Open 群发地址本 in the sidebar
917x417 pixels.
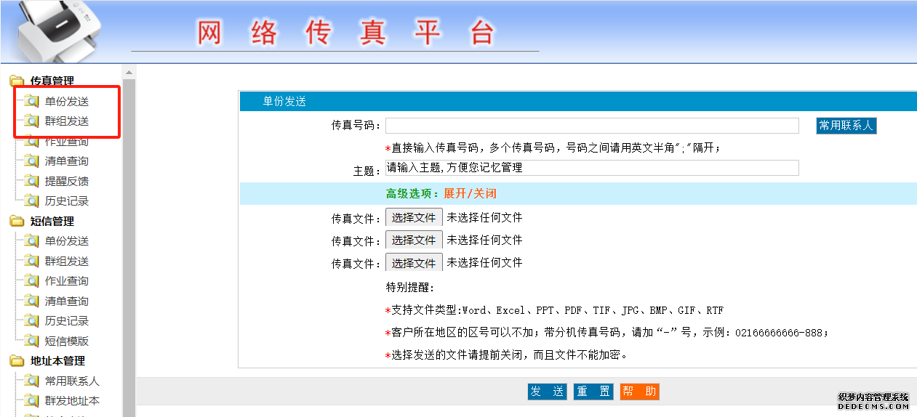[72, 401]
